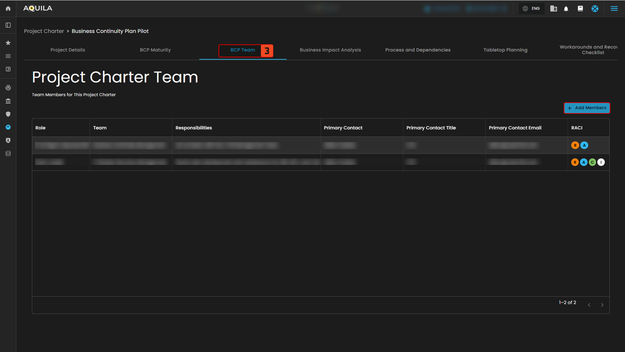The width and height of the screenshot is (625, 352).
Task: Click the Project Charter breadcrumb link
Action: click(x=44, y=31)
